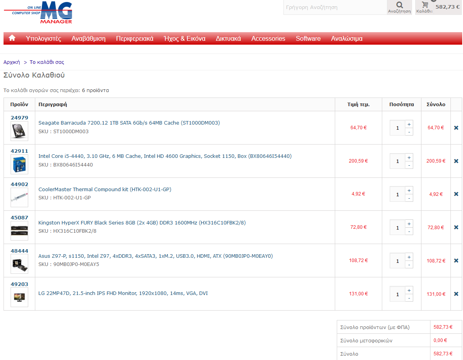Remove LG 22MP47D monitor from cart
This screenshot has height=360, width=463.
(x=456, y=294)
